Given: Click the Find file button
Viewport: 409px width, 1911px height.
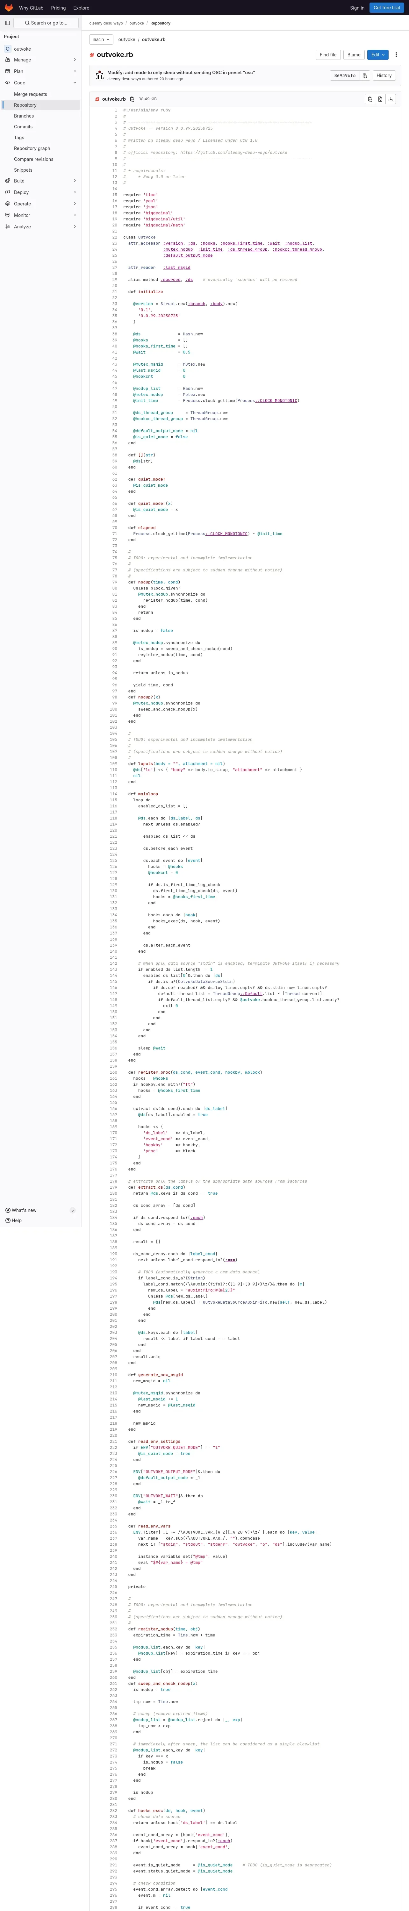Looking at the screenshot, I should tap(328, 55).
